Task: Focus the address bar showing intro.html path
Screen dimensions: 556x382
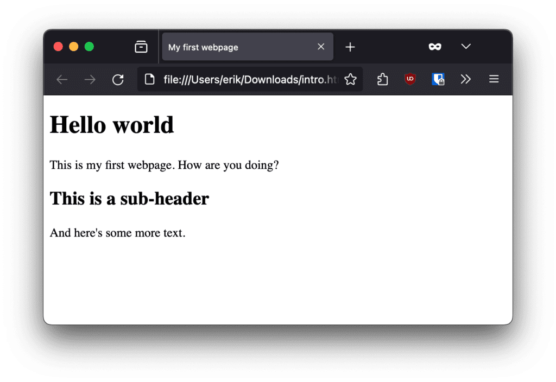Action: point(250,80)
